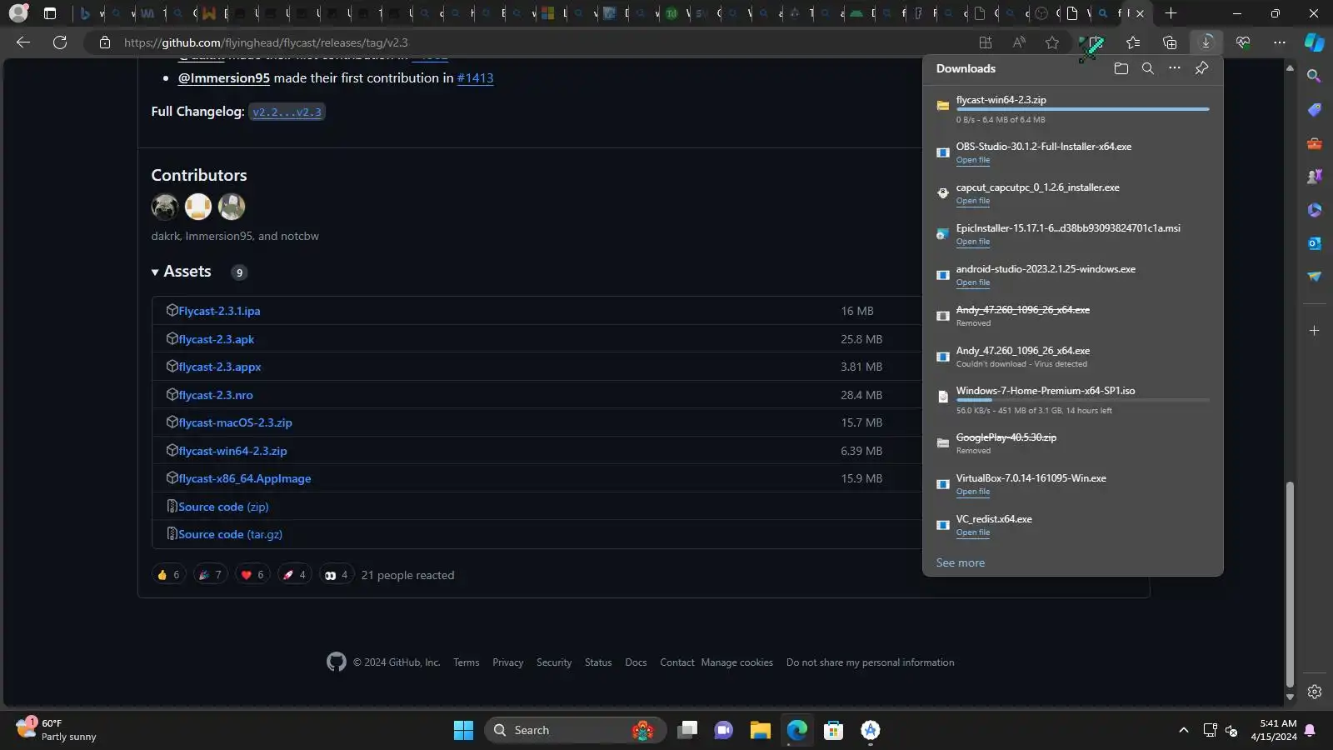Image resolution: width=1333 pixels, height=750 pixels.
Task: Click Windows-7 iso download progress bar
Action: tap(1082, 400)
